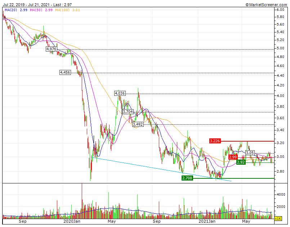Image resolution: width=290 pixels, height=227 pixels.
Task: Click the MA(20) value 2.99
Action: (x=24, y=10)
